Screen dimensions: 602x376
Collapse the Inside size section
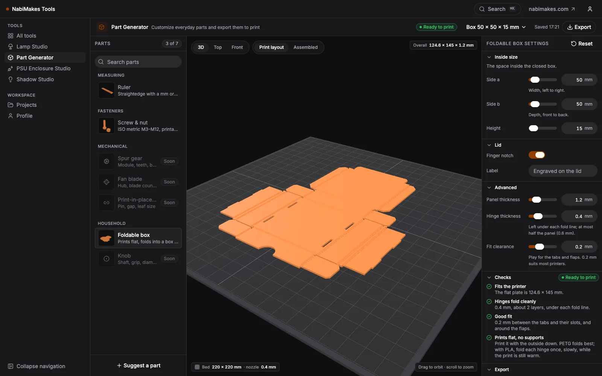tap(489, 57)
